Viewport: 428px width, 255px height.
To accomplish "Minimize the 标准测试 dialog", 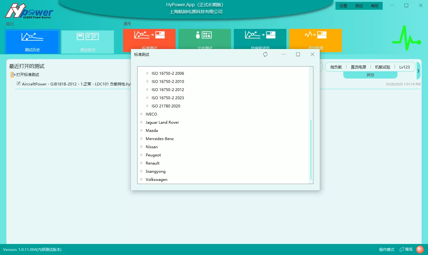I will [x=284, y=54].
